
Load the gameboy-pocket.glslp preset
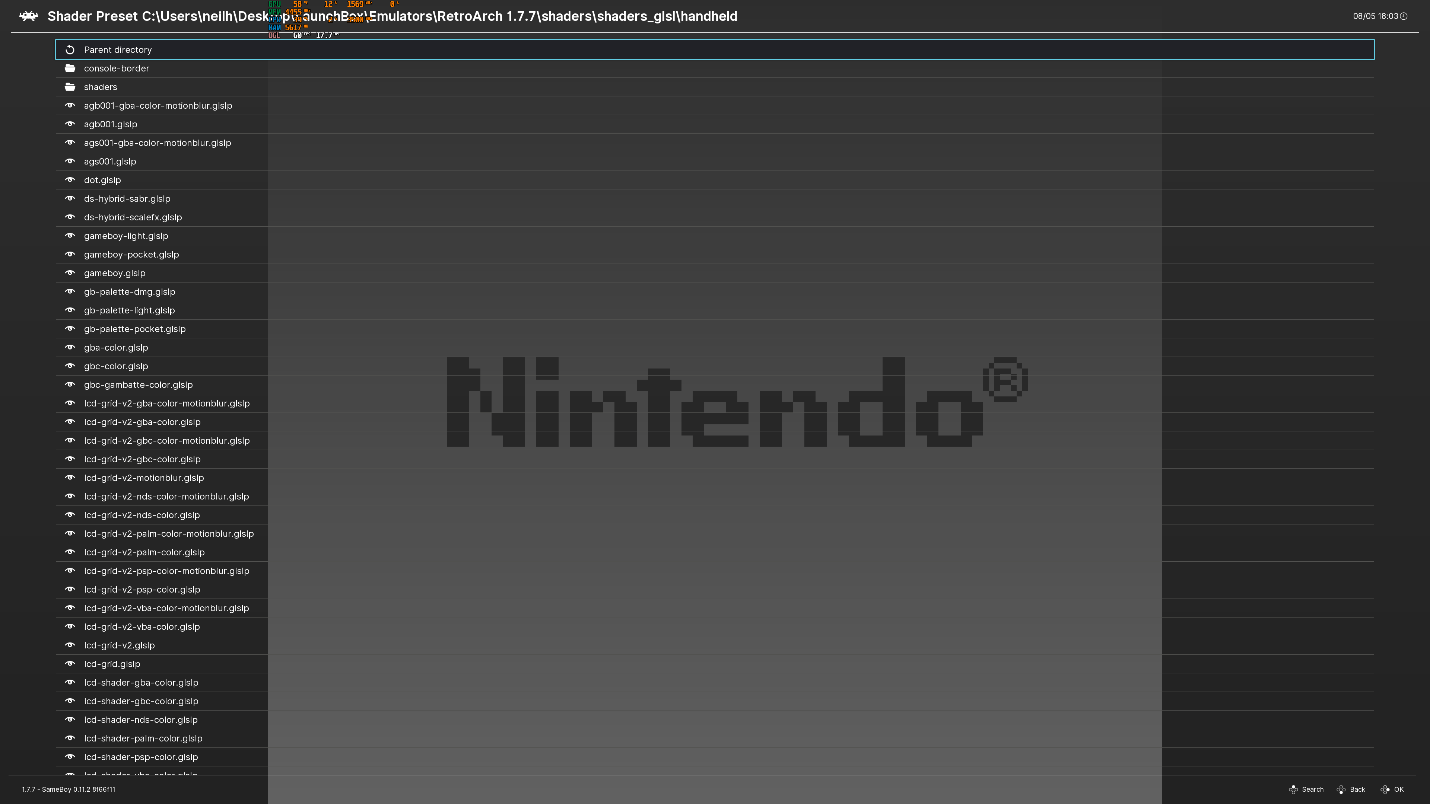pyautogui.click(x=715, y=254)
